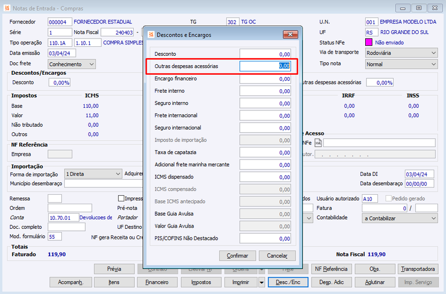Viewport: 446px width, 294px height.
Task: Click the NFe access key input field
Action: [x=380, y=143]
